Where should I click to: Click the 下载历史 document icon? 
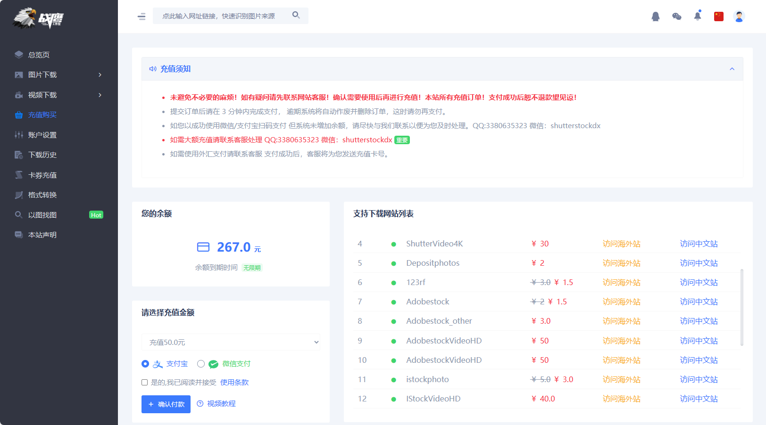pos(19,155)
